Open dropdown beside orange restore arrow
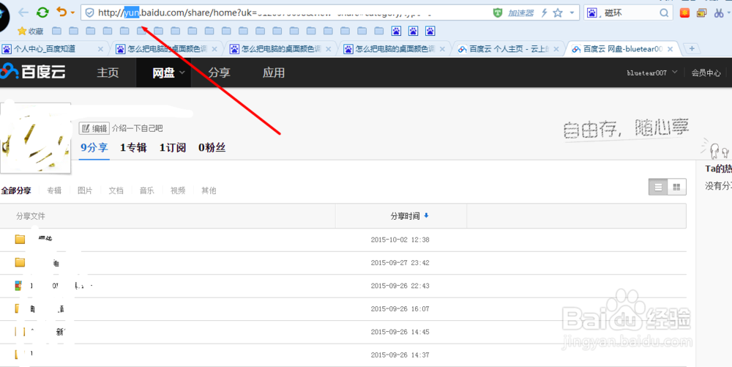732x367 pixels. [72, 13]
